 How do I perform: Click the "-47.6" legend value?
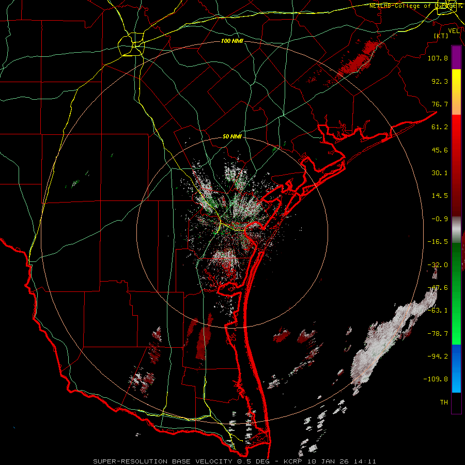[x=438, y=288]
